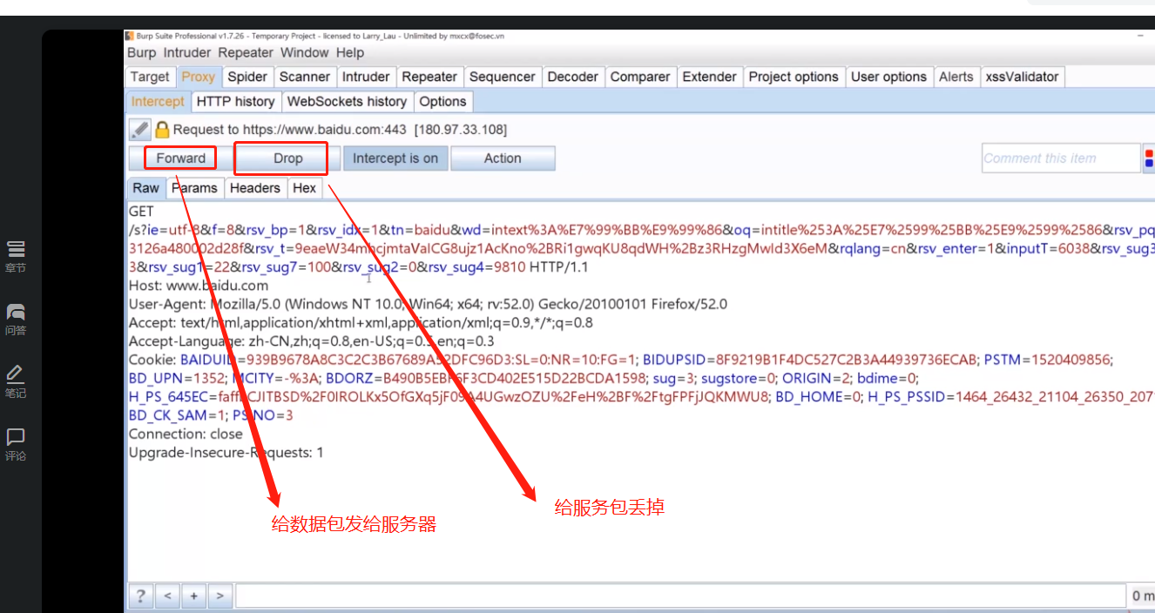Open the 评论 comments sidebar icon

click(x=16, y=444)
